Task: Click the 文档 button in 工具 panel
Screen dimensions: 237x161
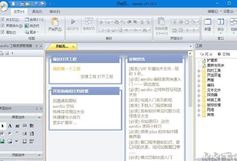Action: (224, 54)
